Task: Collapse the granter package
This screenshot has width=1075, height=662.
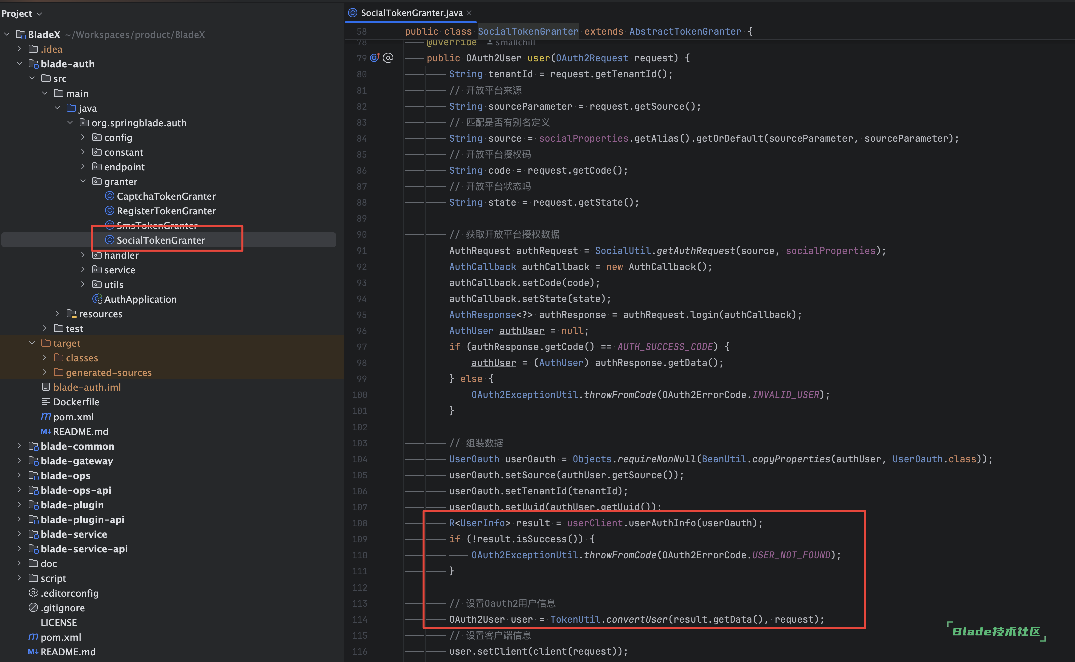Action: tap(83, 181)
